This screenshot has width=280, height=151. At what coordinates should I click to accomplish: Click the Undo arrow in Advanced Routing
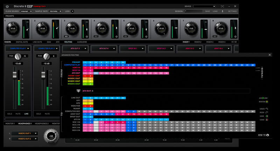coord(267,109)
